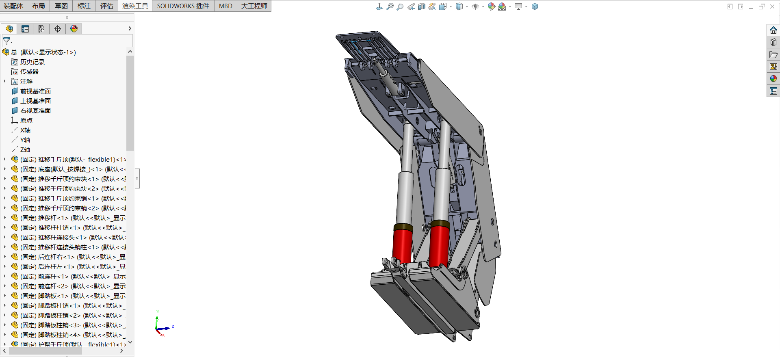Open the 草图 tab
Image resolution: width=780 pixels, height=357 pixels.
pos(61,6)
